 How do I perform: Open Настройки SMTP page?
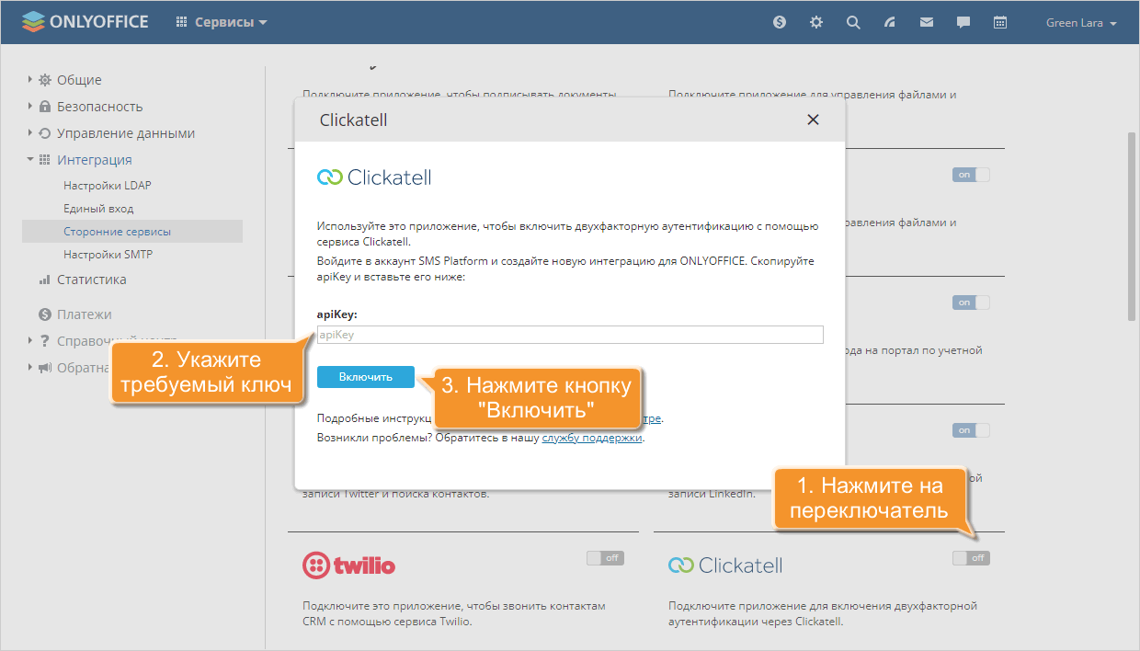pos(108,255)
